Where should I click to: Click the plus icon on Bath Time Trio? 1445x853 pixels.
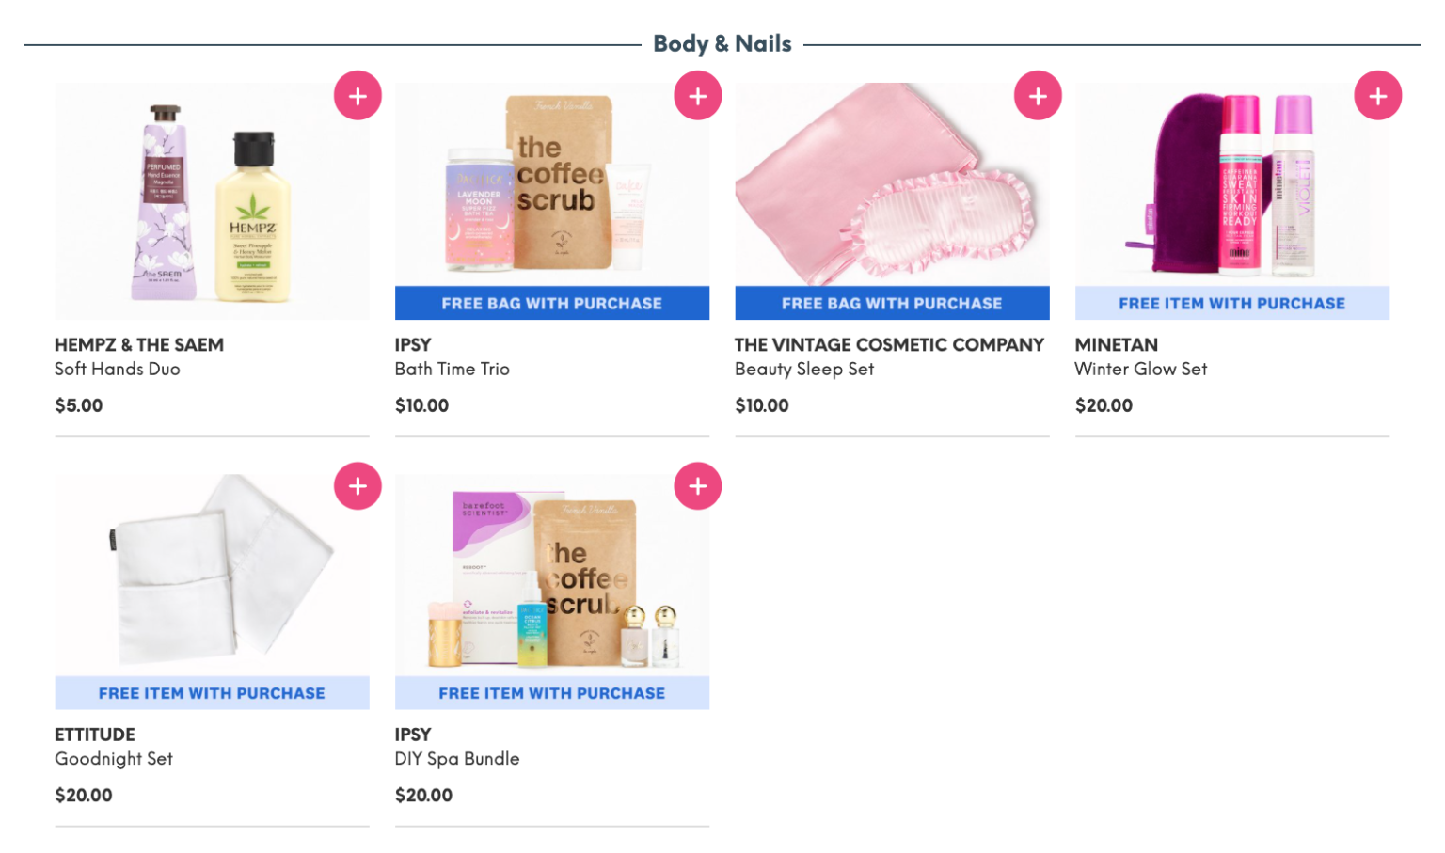tap(698, 95)
